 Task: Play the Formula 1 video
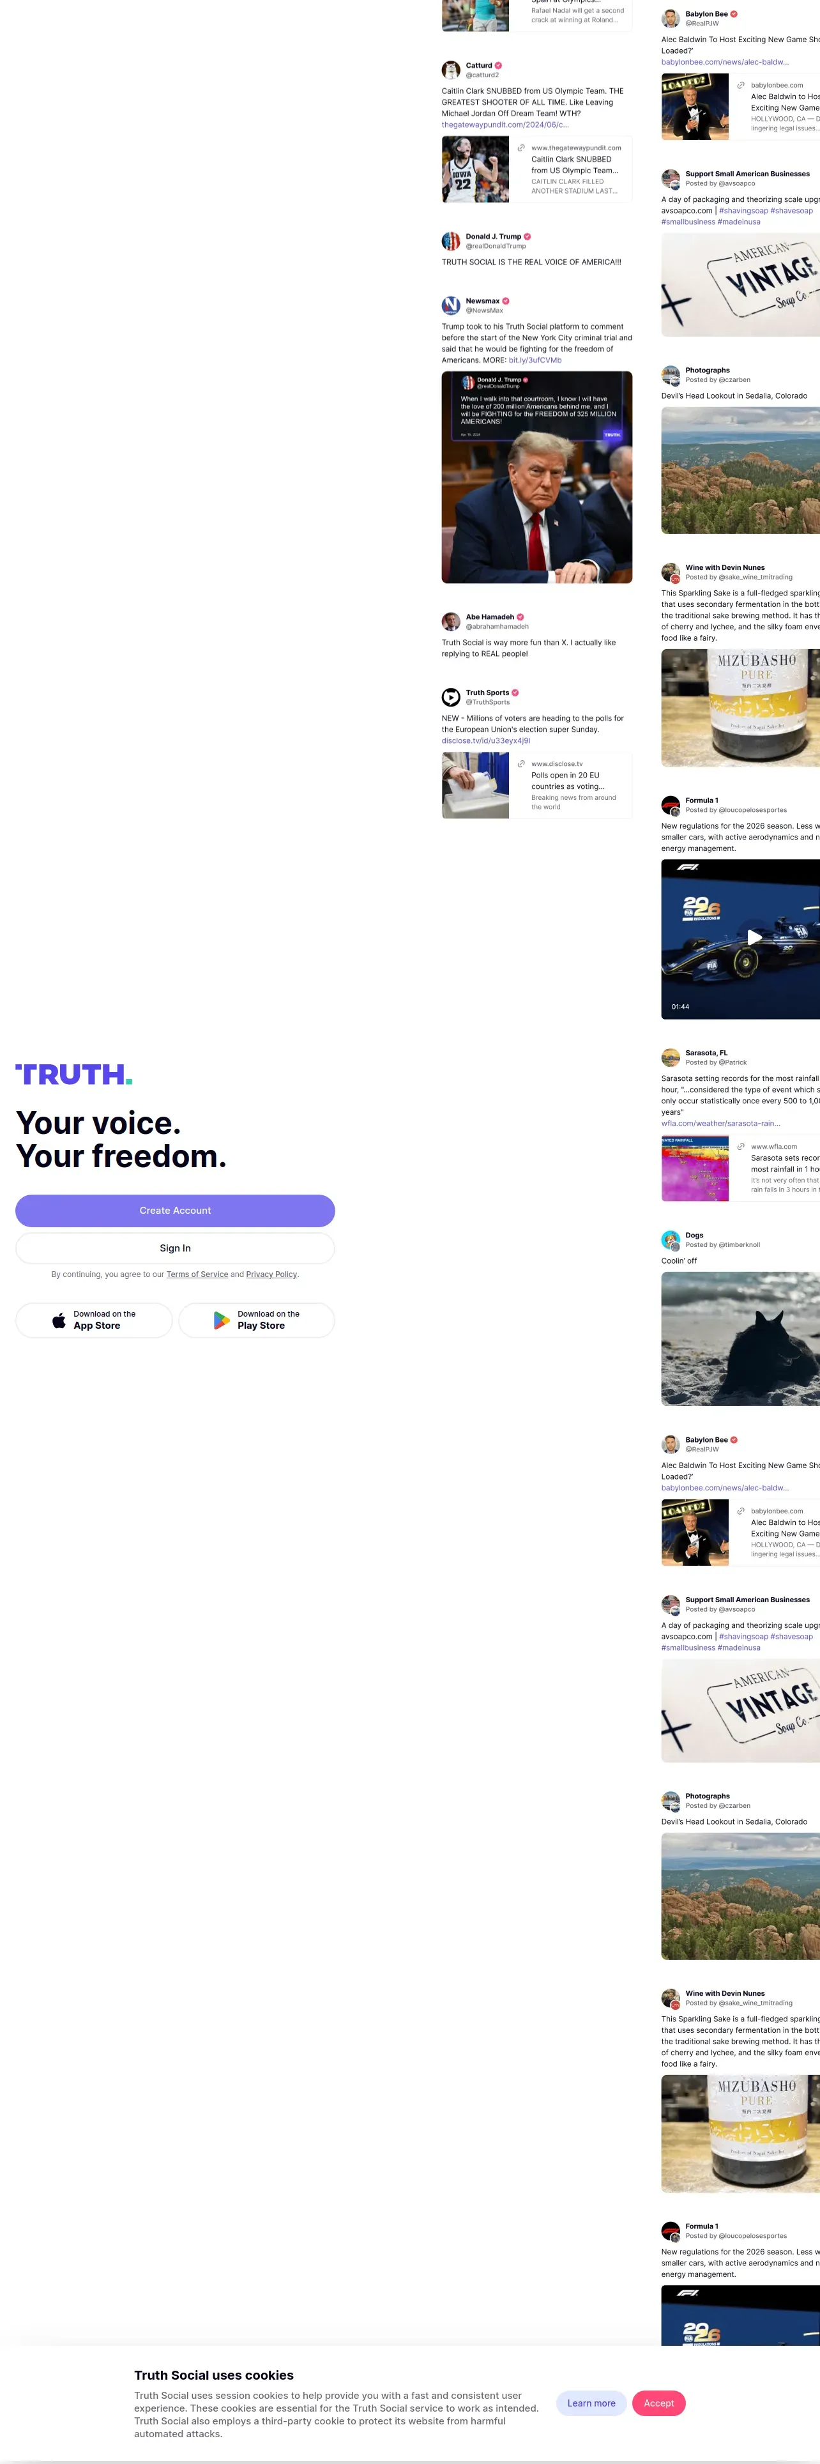[x=754, y=937]
